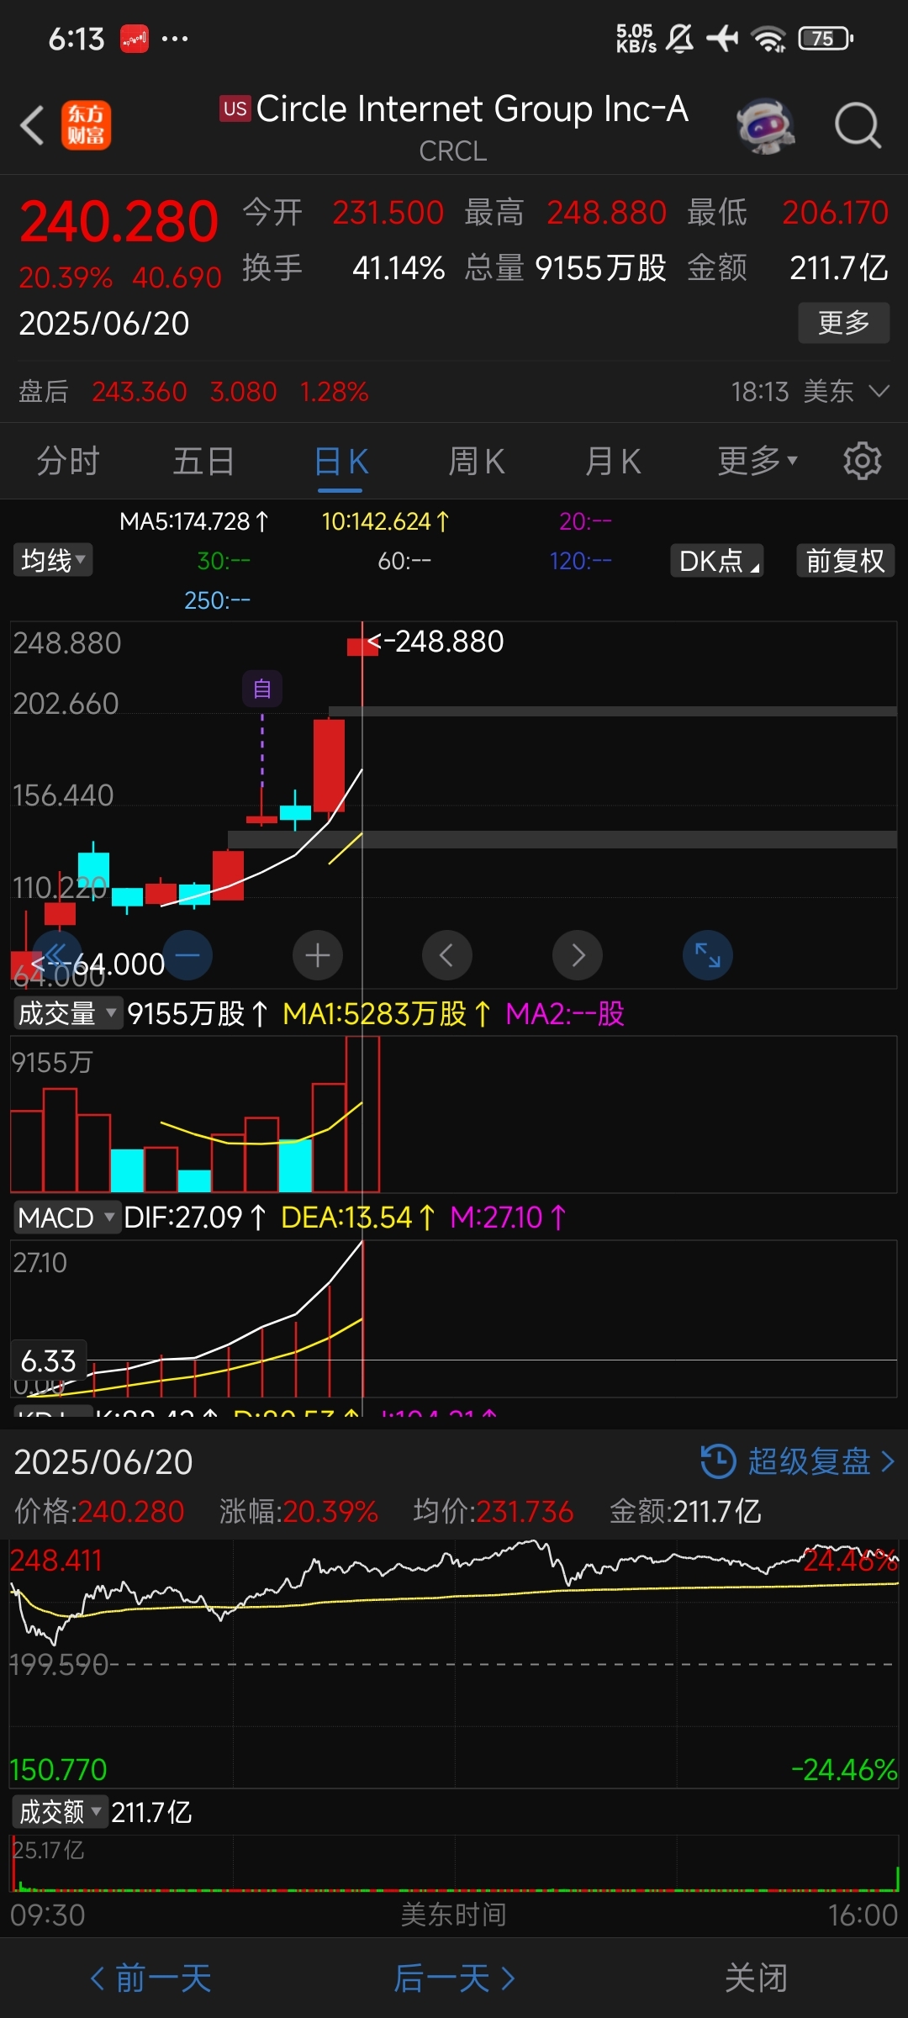Tap the US market flag badge
The height and width of the screenshot is (2018, 908).
235,108
